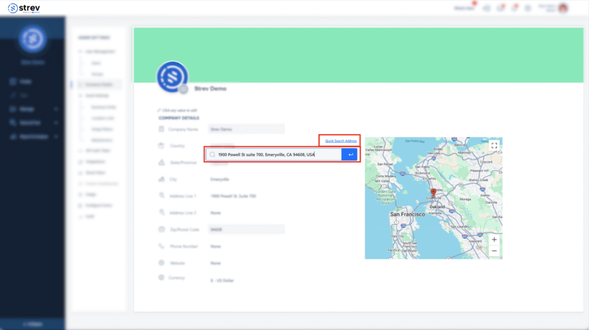Zoom out on the map
Viewport: 589px width, 330px height.
pyautogui.click(x=494, y=251)
